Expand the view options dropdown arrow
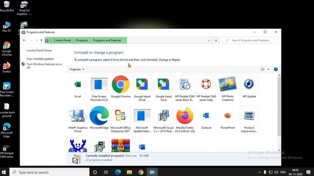The image size is (314, 176). coord(268,69)
